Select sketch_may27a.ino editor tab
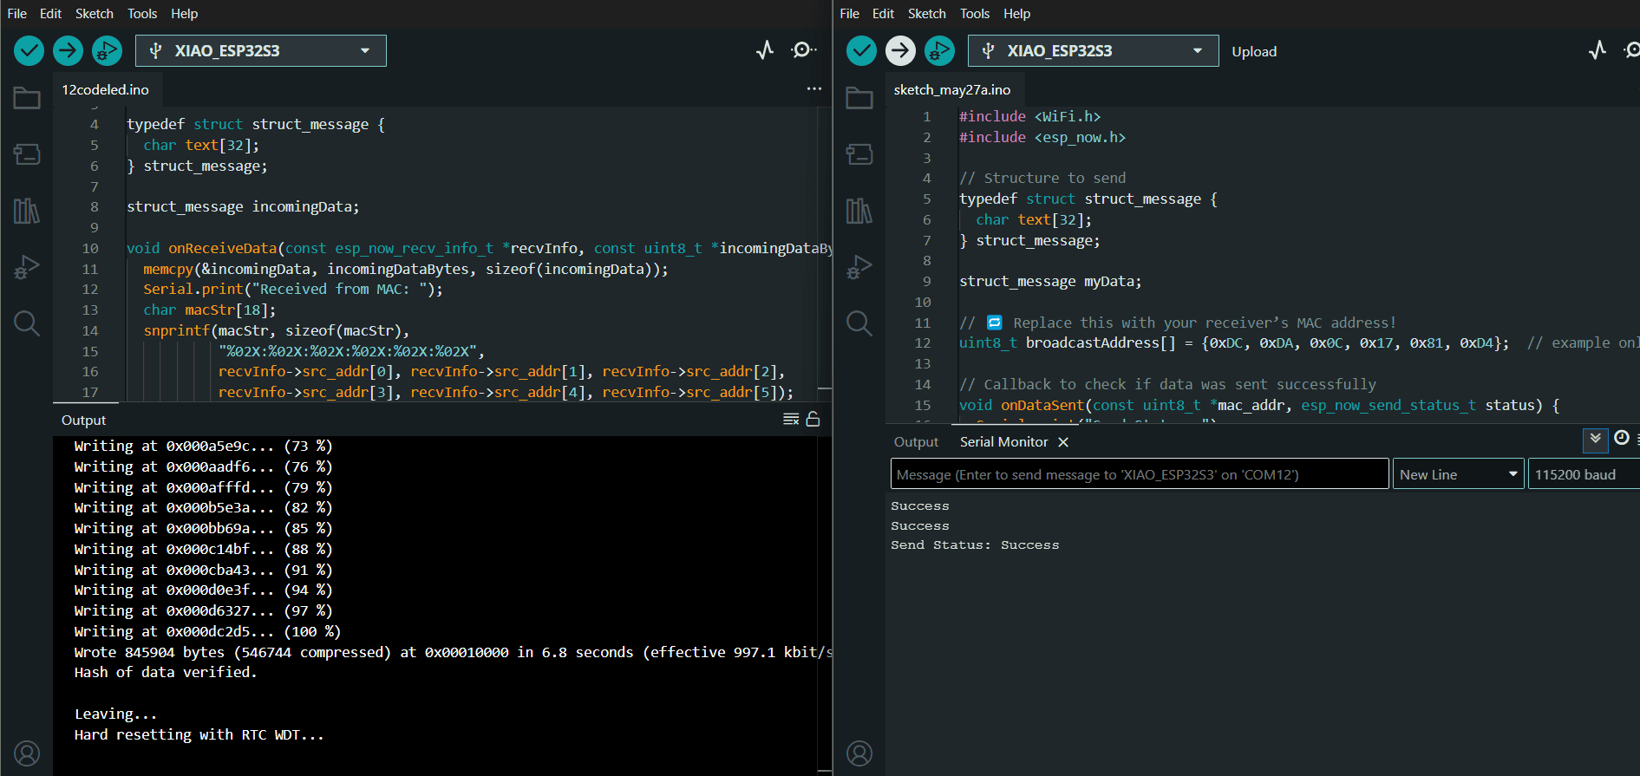1640x776 pixels. click(x=952, y=90)
